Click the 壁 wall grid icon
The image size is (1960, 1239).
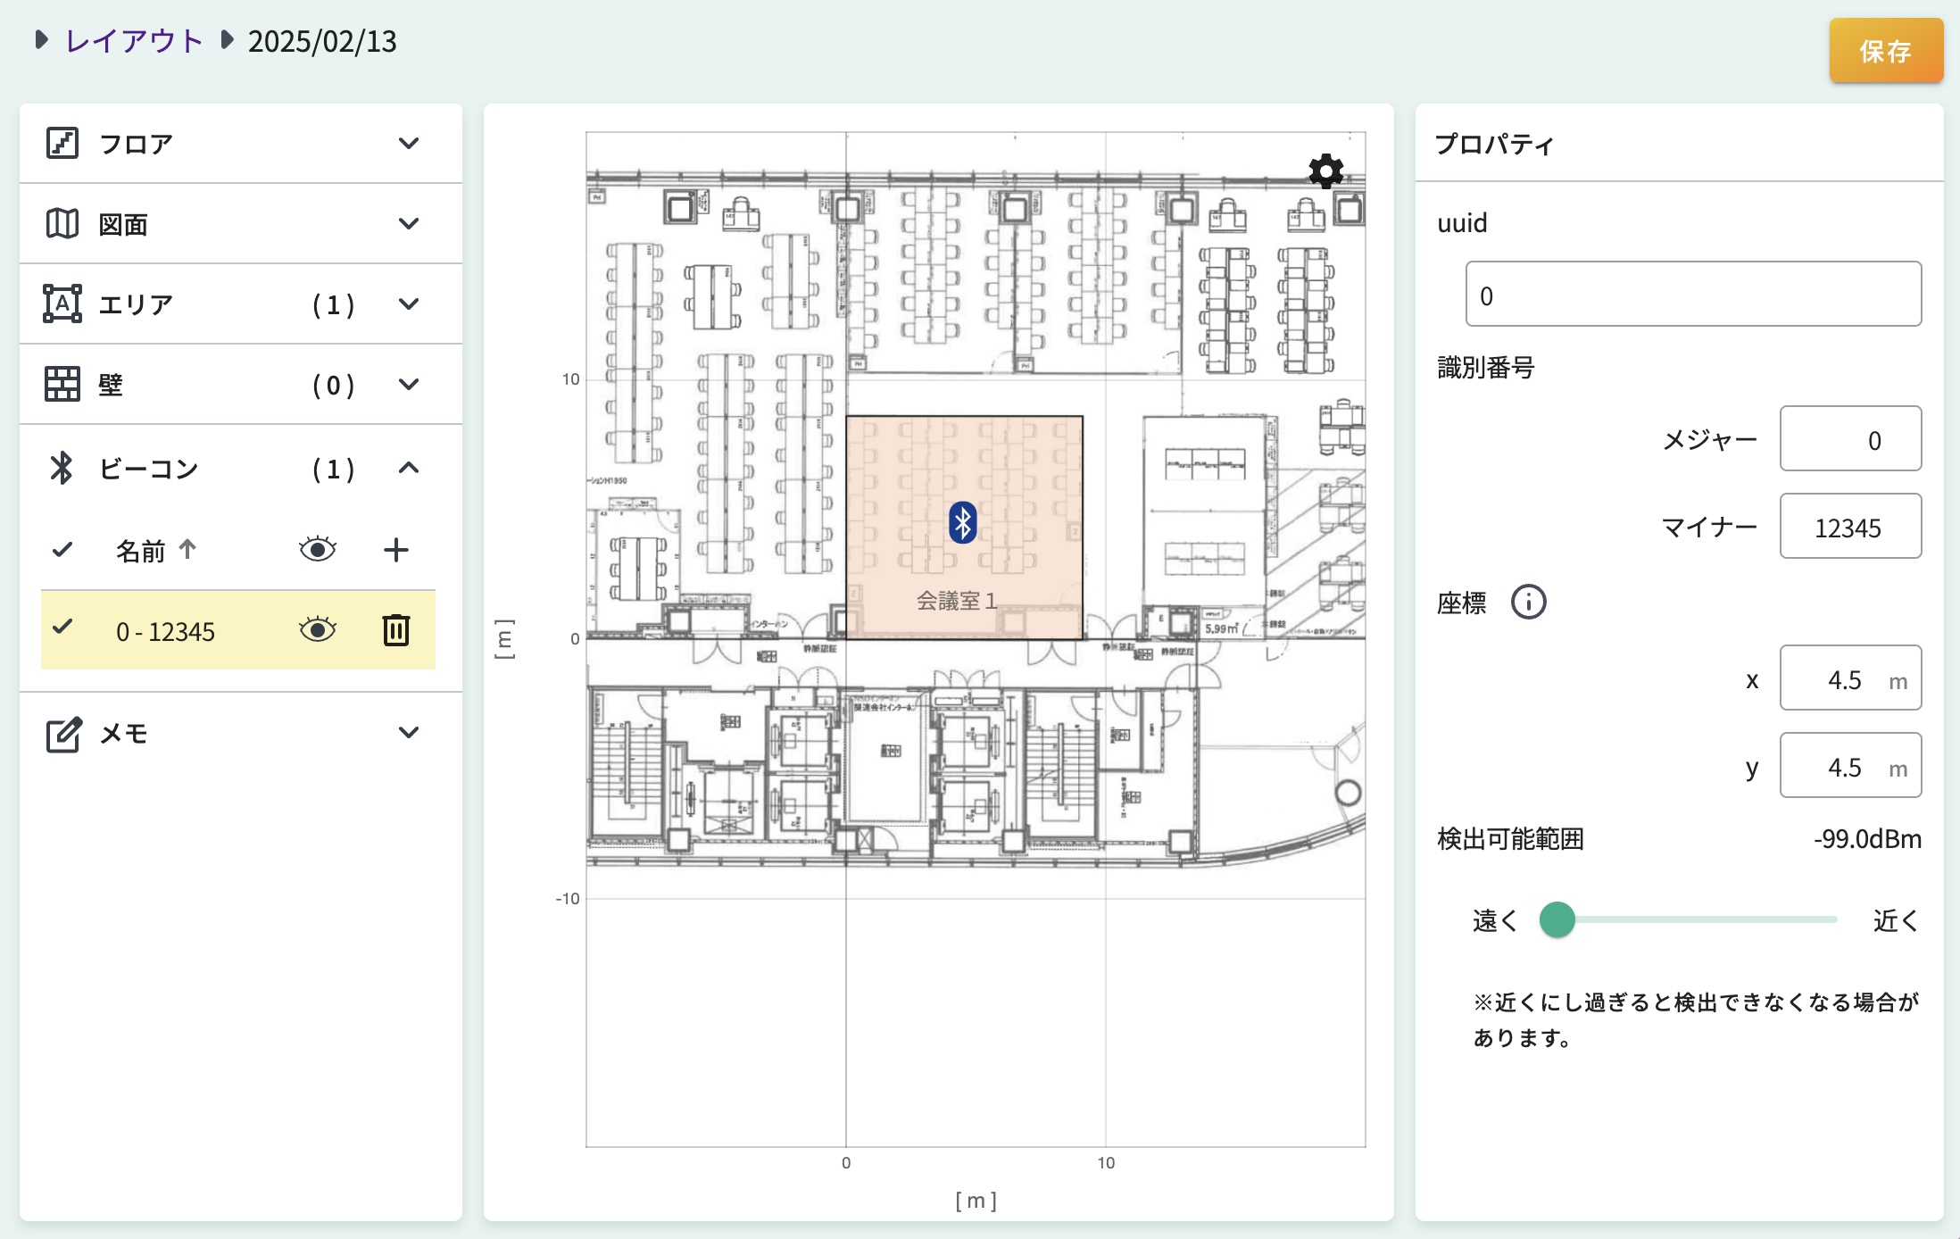62,384
